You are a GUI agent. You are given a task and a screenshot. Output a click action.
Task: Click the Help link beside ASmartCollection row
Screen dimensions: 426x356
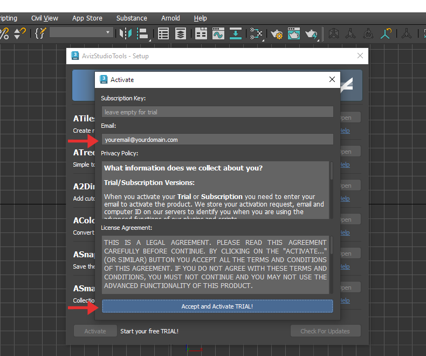click(345, 300)
